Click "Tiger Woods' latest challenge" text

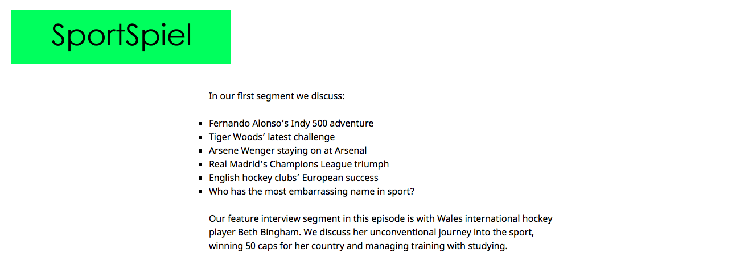[272, 137]
